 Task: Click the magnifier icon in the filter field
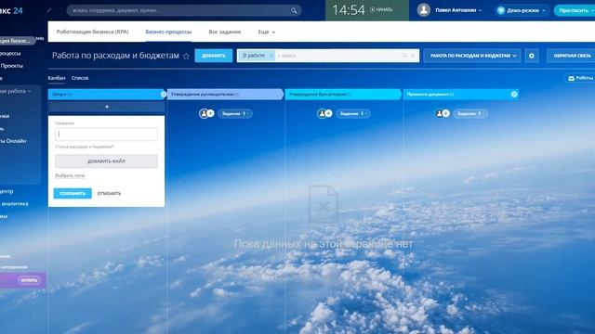404,56
